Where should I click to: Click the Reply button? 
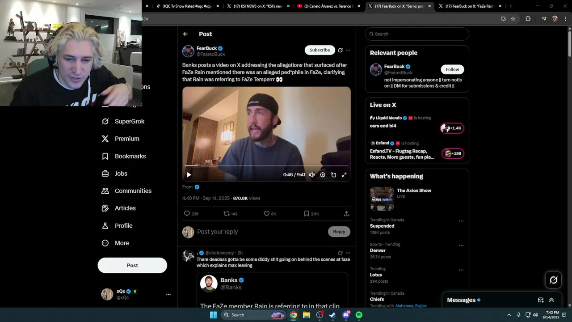339,232
